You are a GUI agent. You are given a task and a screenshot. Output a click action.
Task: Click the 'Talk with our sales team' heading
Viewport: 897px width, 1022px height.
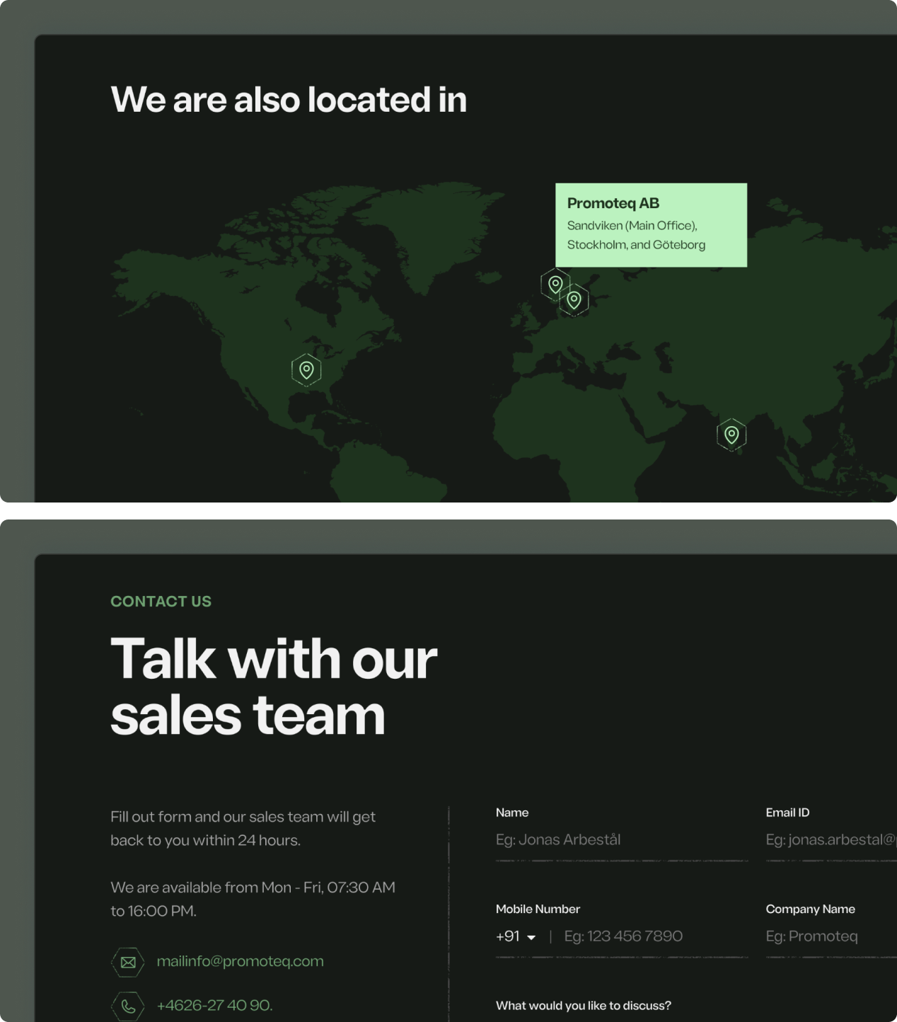pos(274,687)
